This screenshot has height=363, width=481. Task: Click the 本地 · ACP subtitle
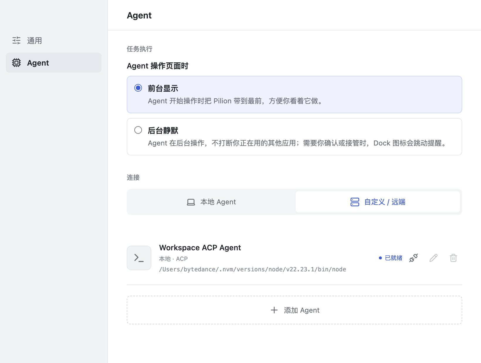click(x=173, y=259)
